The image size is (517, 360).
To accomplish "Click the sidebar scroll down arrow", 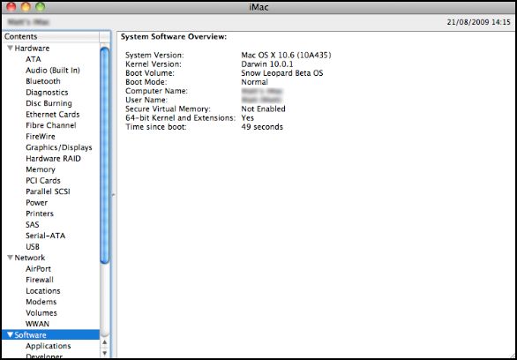I will [104, 353].
